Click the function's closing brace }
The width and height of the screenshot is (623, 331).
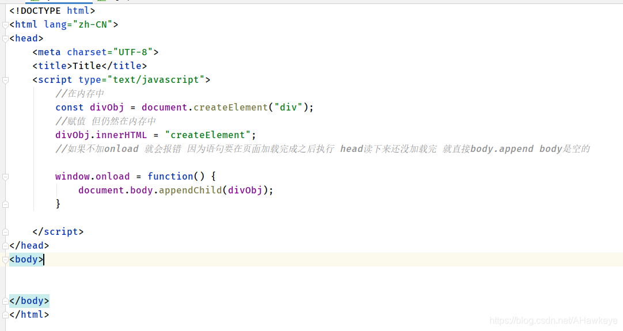coord(58,204)
